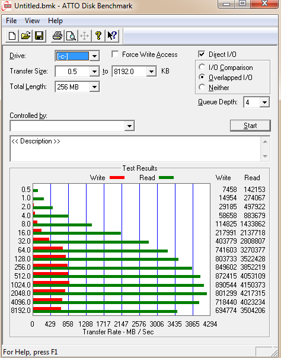281x358 pixels.
Task: Click the green Read legend swatch
Action: tap(166, 177)
